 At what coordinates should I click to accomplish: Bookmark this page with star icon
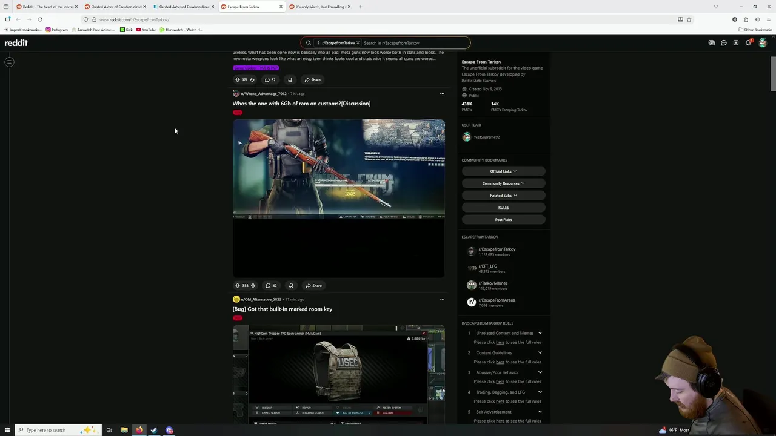(689, 19)
